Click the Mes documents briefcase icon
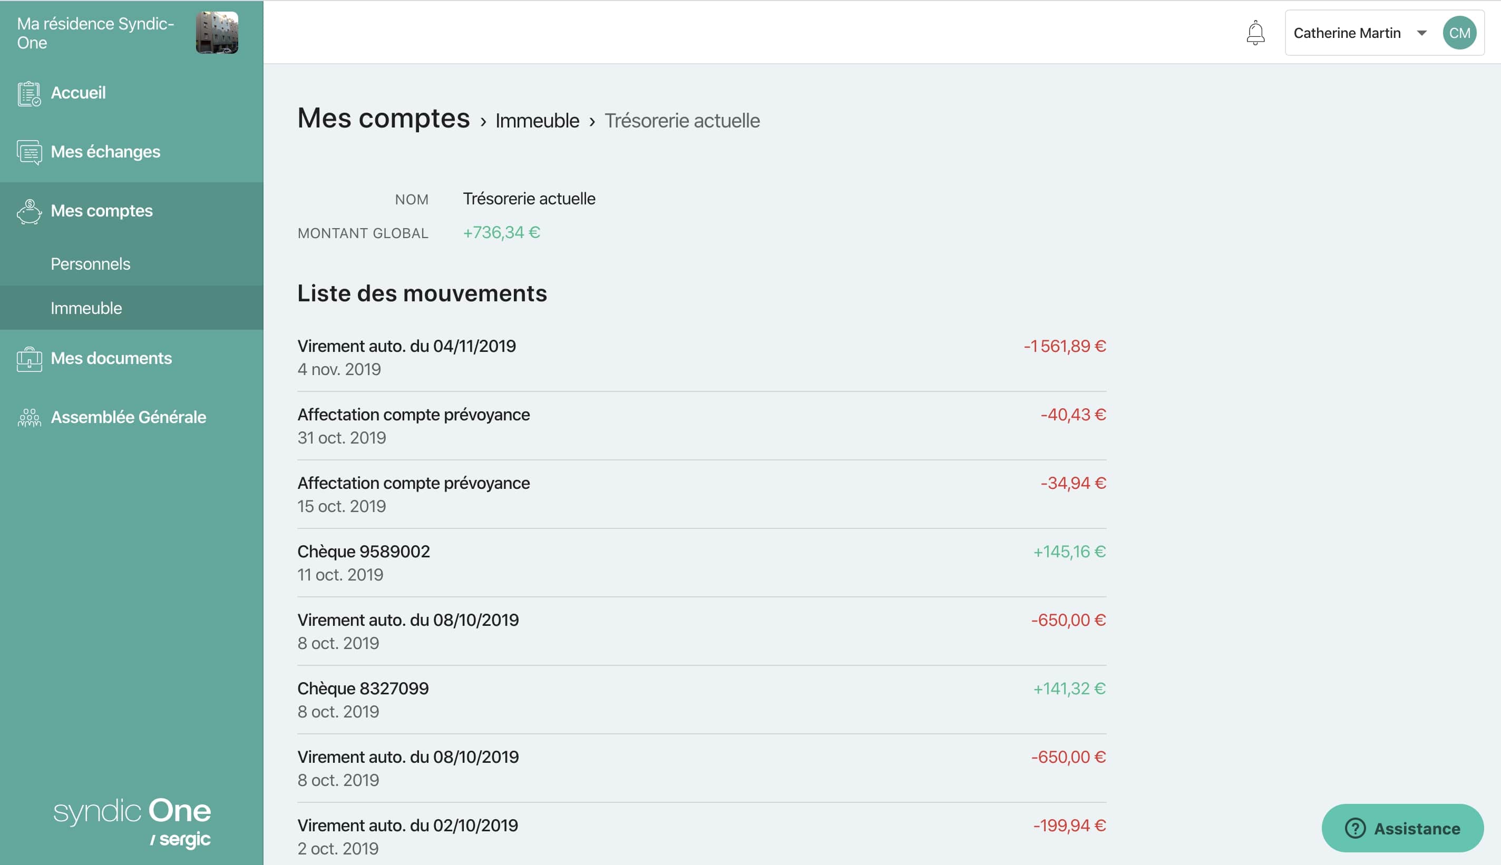 (29, 359)
